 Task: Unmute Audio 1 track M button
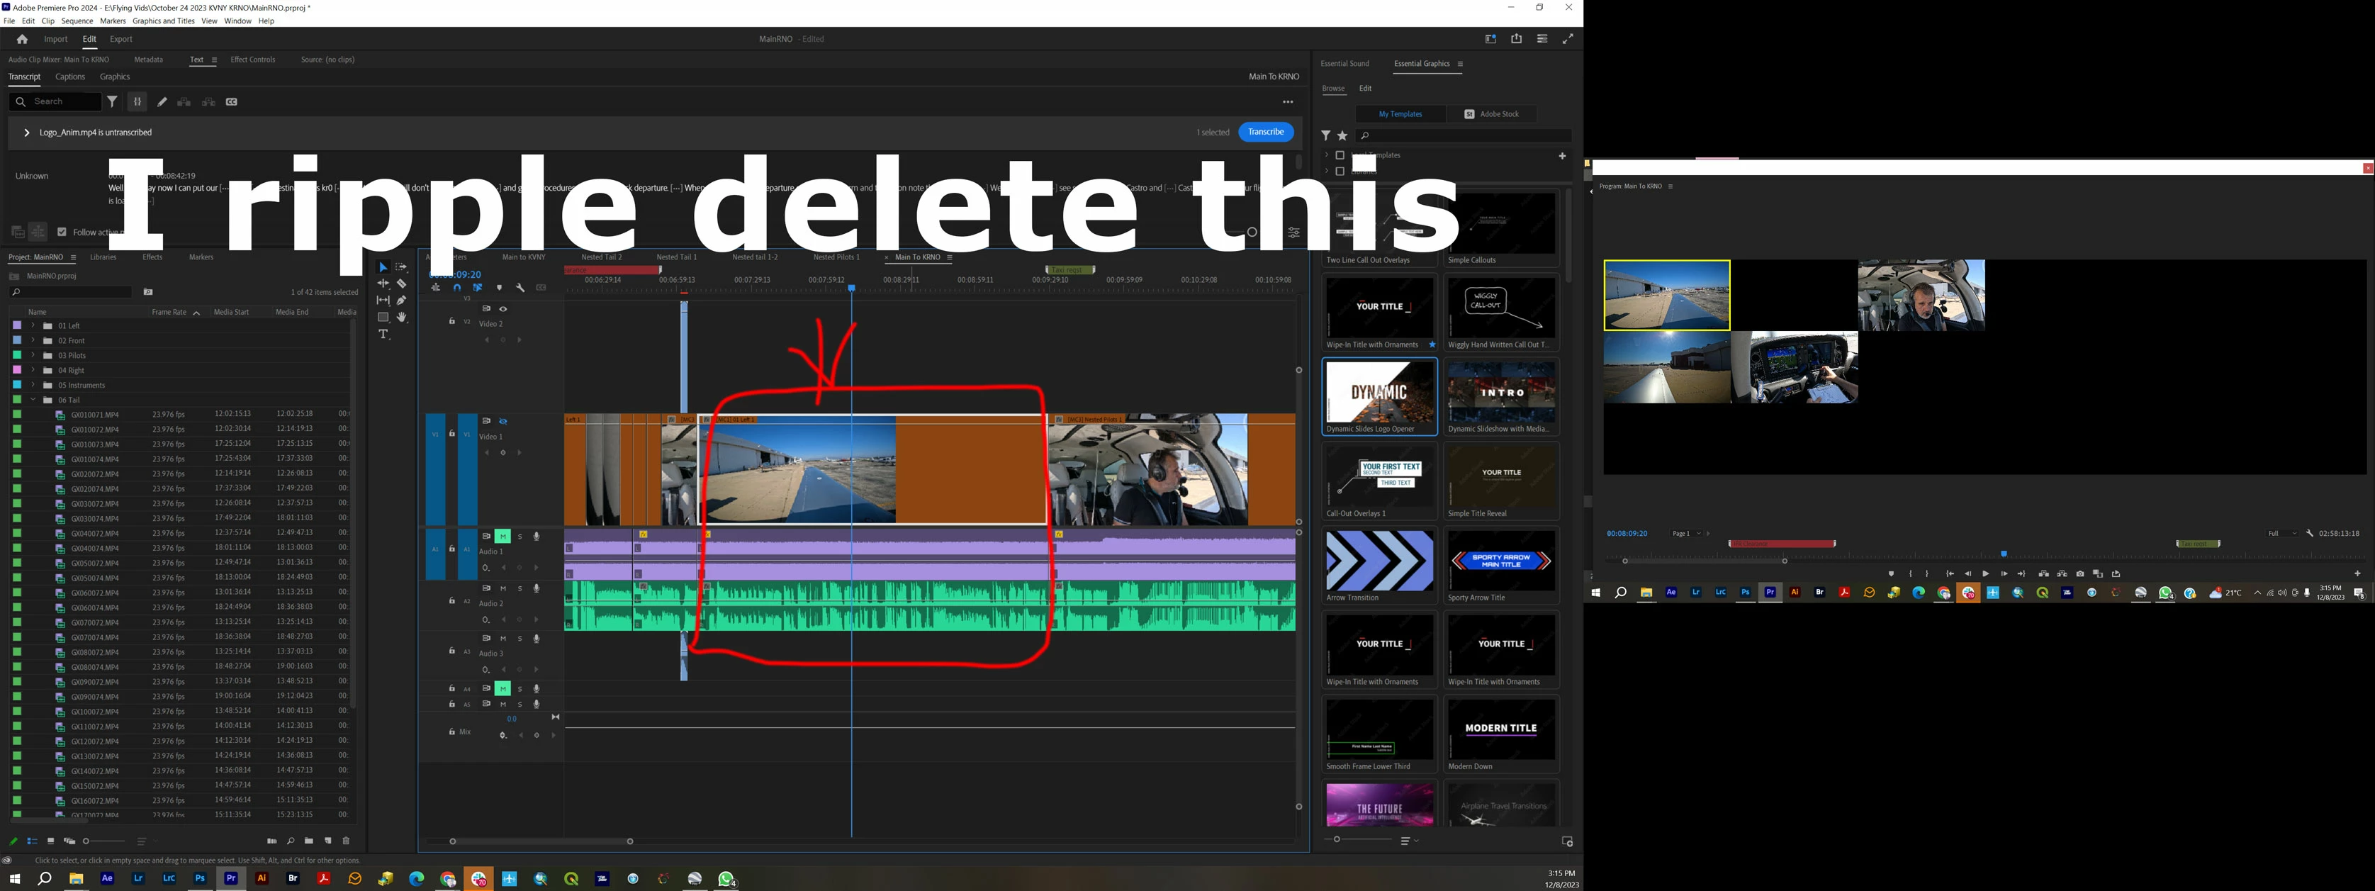502,536
